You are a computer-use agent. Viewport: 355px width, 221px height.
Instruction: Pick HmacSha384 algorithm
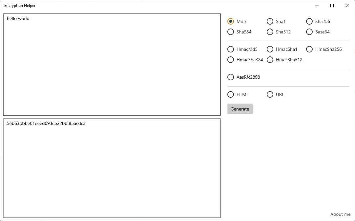tap(231, 60)
